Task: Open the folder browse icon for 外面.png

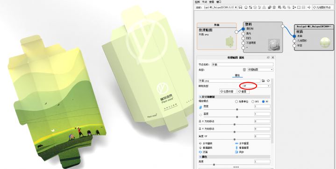Action: (x=264, y=81)
